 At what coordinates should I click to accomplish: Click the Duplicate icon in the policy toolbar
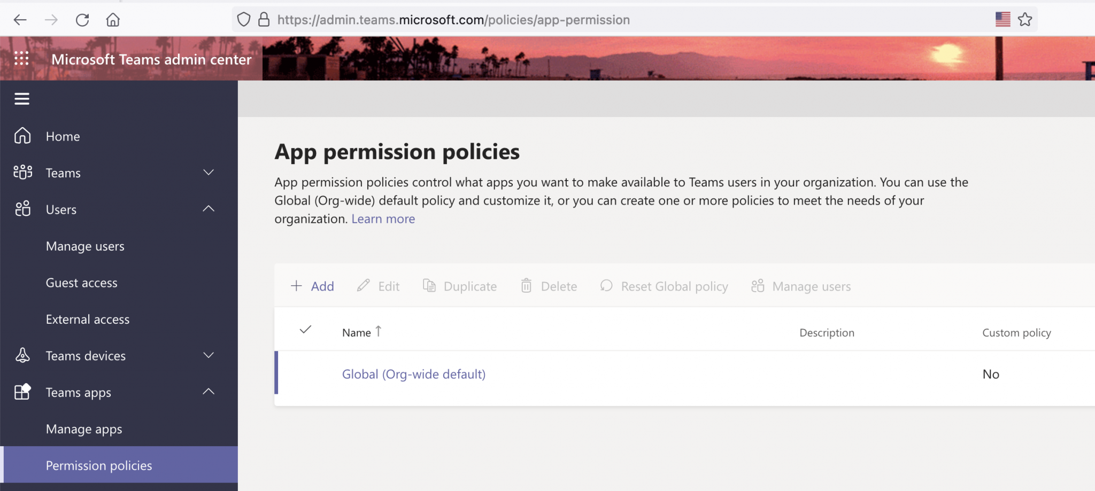(x=428, y=286)
